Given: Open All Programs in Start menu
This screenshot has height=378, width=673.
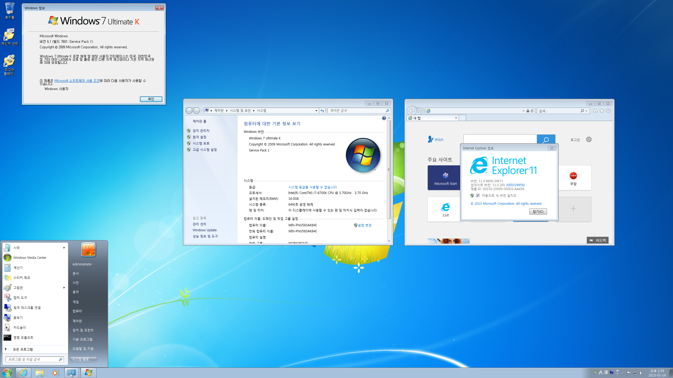Looking at the screenshot, I should [23, 349].
